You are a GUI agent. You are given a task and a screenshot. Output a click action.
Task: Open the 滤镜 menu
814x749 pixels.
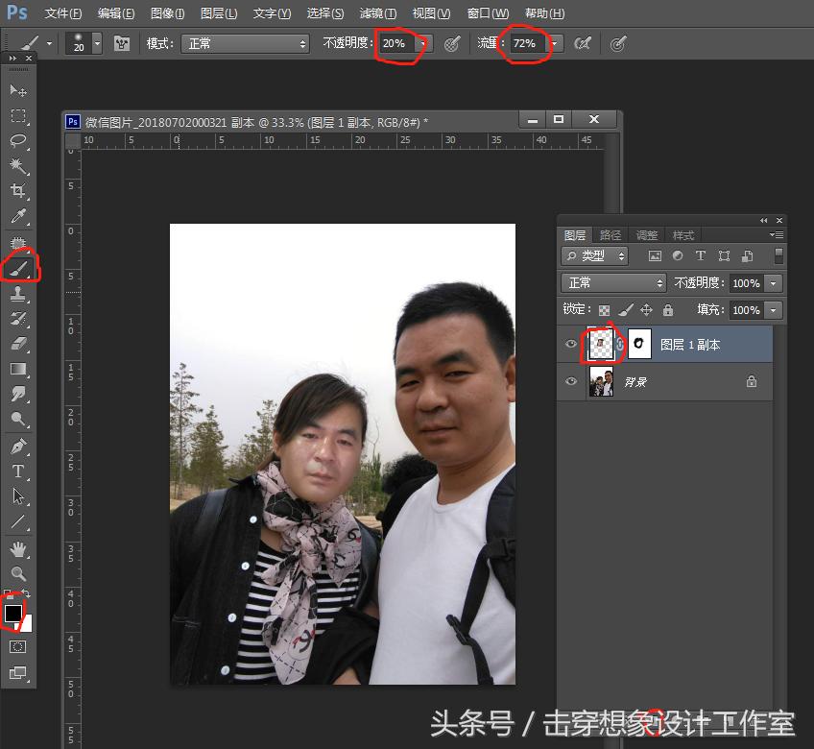click(x=376, y=13)
